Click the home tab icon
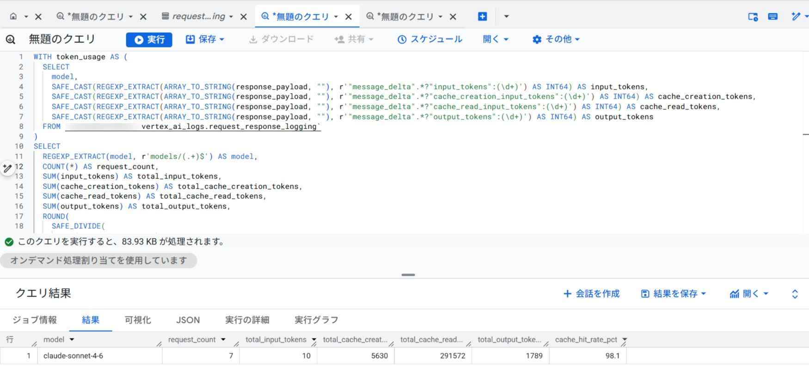The width and height of the screenshot is (809, 381). coord(13,17)
